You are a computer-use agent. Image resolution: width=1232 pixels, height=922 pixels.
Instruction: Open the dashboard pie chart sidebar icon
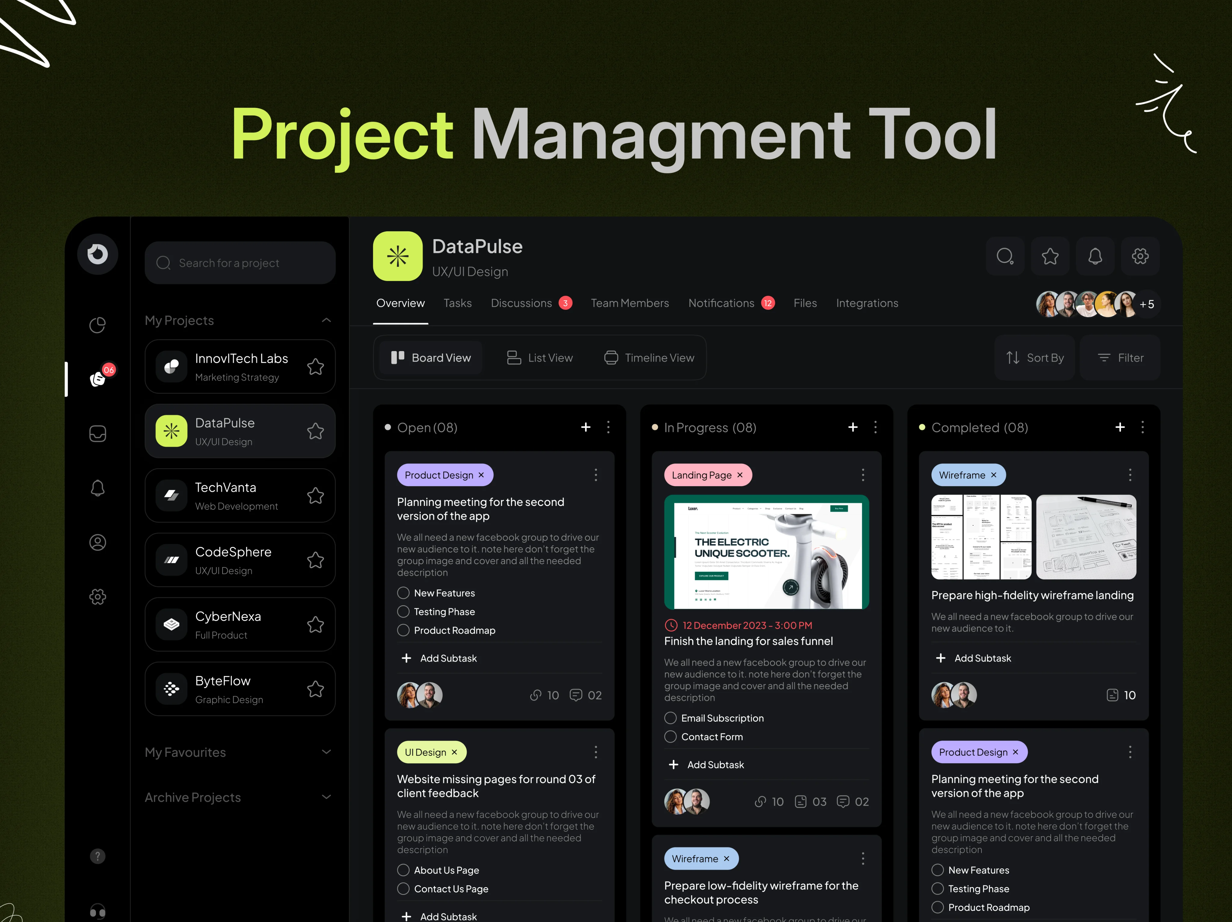click(x=97, y=325)
